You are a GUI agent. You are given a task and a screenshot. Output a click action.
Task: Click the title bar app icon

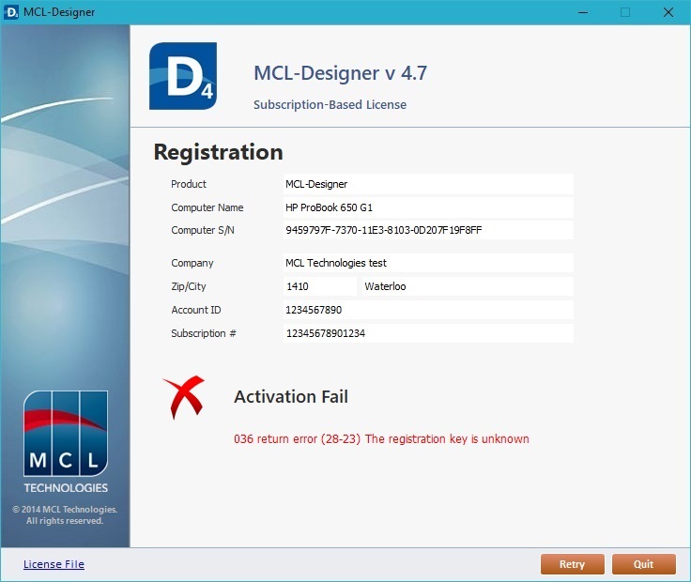click(x=12, y=12)
